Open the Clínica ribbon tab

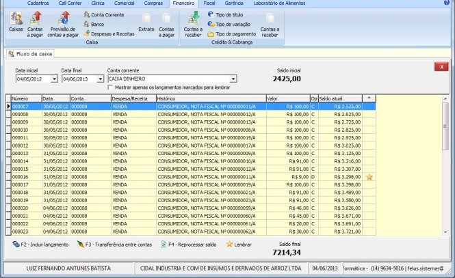[98, 3]
